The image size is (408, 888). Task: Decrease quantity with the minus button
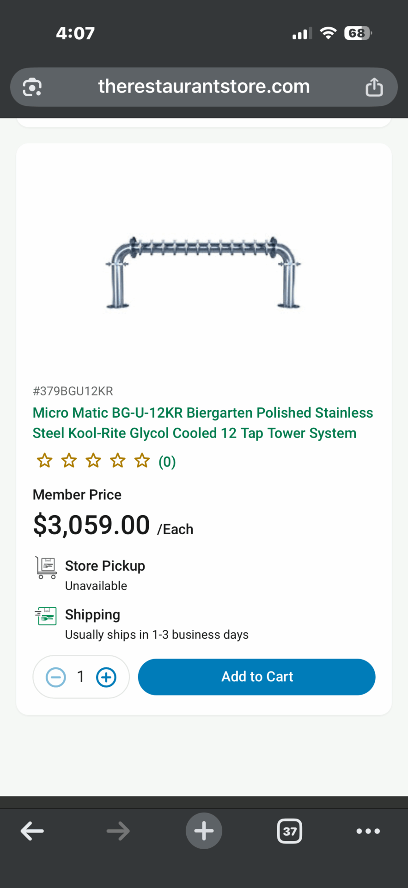[x=56, y=678]
